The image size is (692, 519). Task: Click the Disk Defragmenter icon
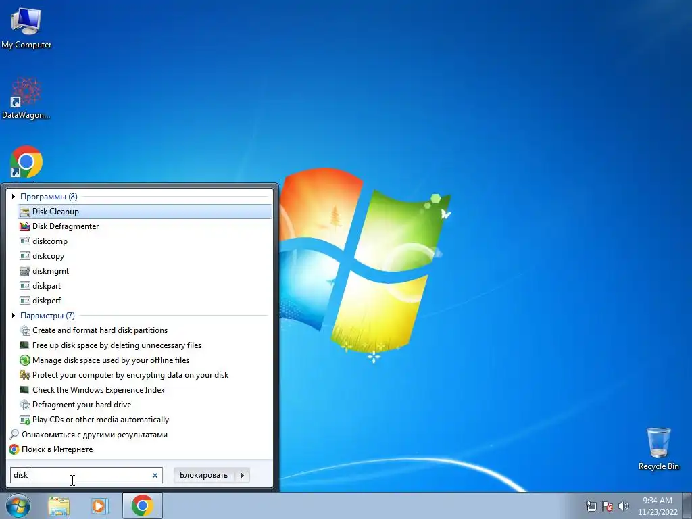(x=25, y=226)
